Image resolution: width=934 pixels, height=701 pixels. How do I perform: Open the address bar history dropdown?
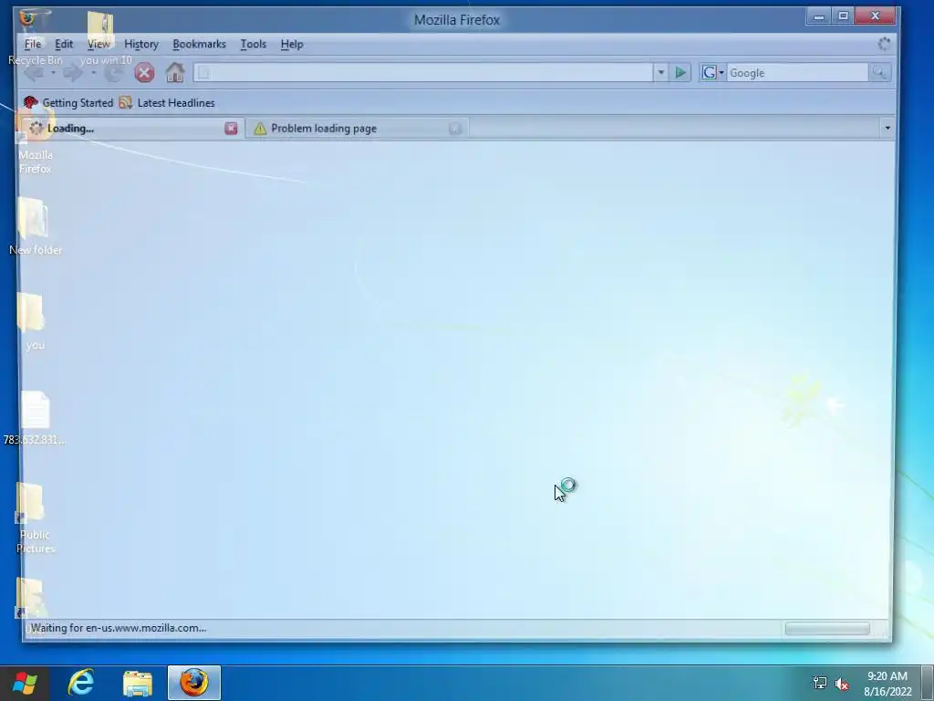pos(660,73)
